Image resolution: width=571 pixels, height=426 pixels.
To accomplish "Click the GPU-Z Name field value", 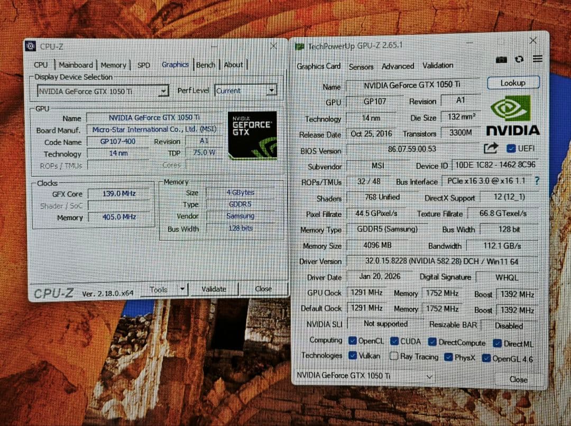I will tap(412, 85).
